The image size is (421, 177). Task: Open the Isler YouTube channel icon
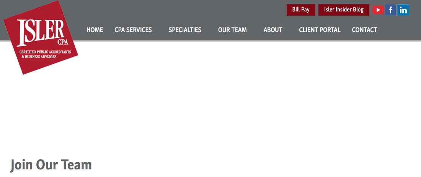(378, 10)
